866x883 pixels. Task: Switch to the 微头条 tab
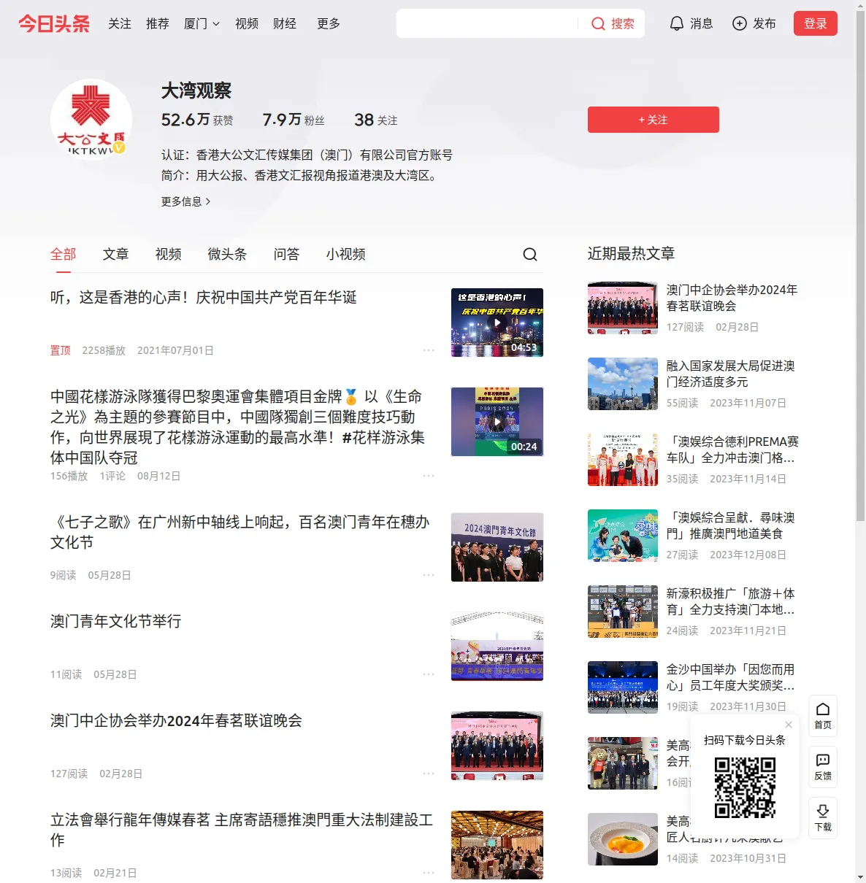coord(228,254)
